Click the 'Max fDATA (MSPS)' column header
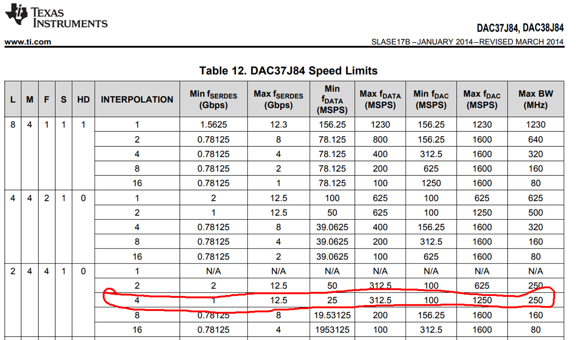The image size is (576, 340). (380, 100)
